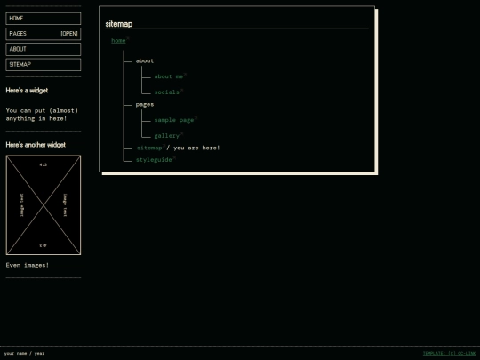Follow the home link in sitemap
The width and height of the screenshot is (480, 360).
point(118,40)
